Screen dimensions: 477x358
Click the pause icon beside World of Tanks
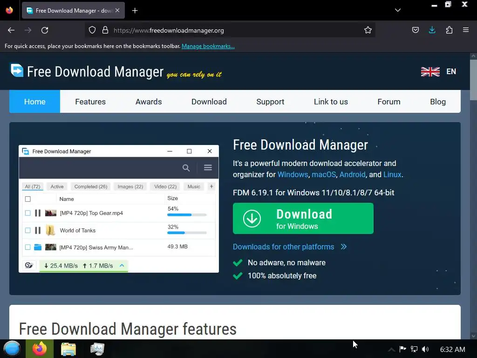tap(38, 230)
